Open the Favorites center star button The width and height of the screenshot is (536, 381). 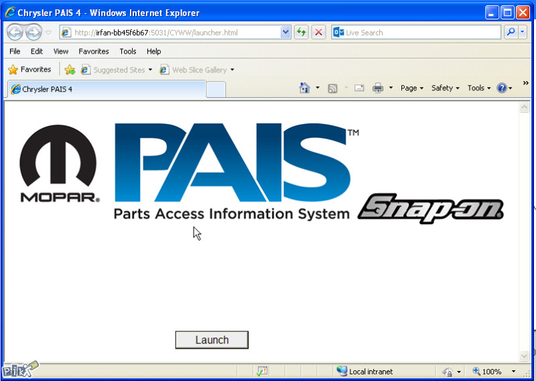[x=29, y=70]
